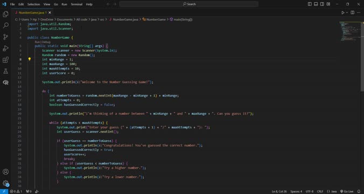
Task: Click the Debug CodeLens above main
Action: [46, 42]
